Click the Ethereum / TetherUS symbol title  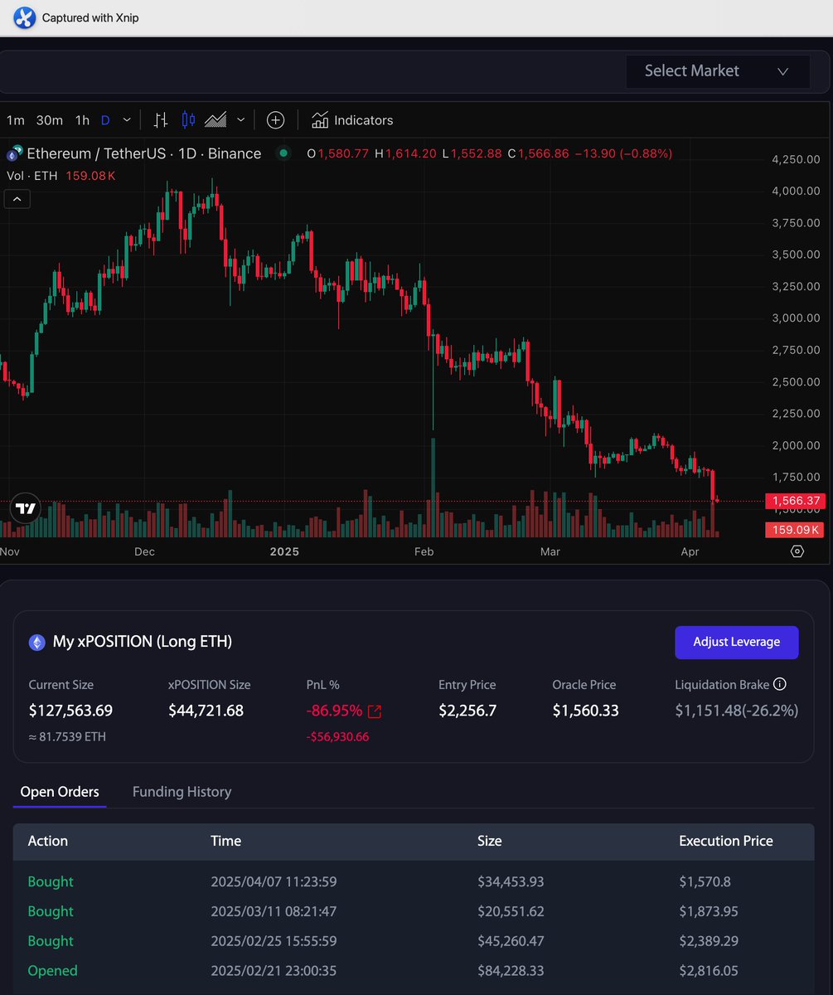pos(144,153)
